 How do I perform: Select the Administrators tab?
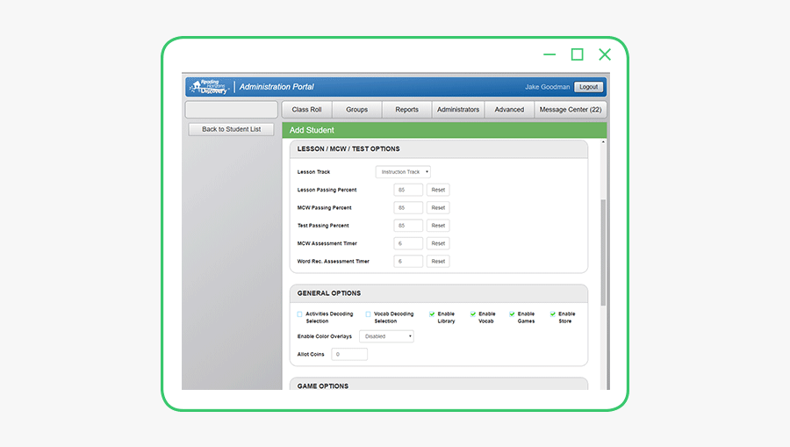click(x=458, y=110)
